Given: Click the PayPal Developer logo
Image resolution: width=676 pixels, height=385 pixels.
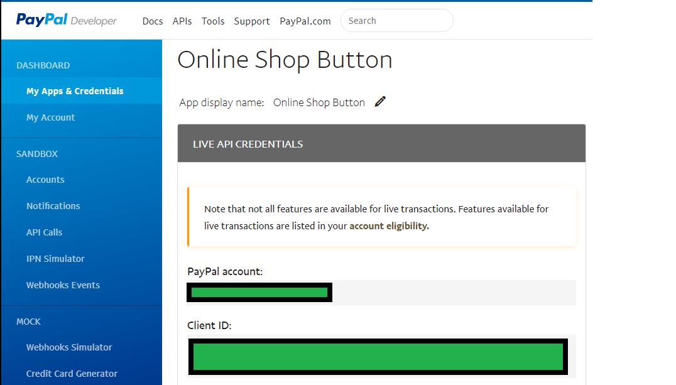Looking at the screenshot, I should tap(66, 19).
